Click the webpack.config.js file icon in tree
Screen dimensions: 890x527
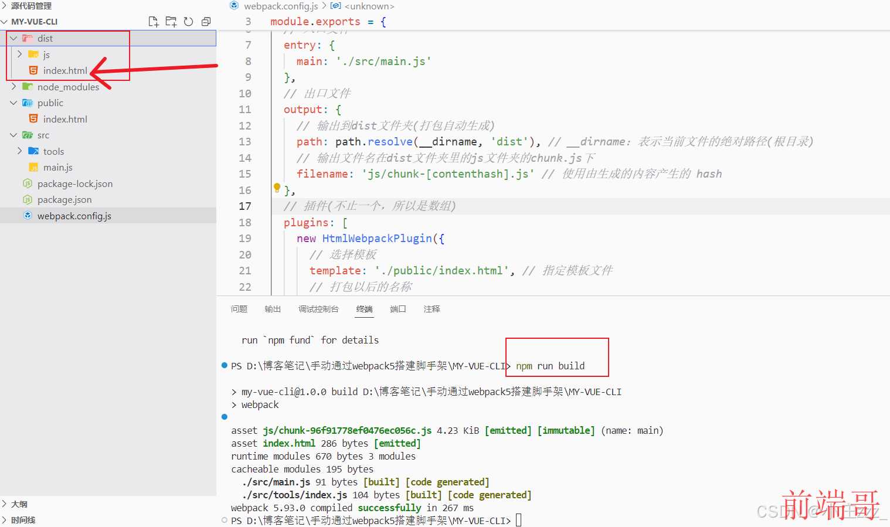[28, 216]
